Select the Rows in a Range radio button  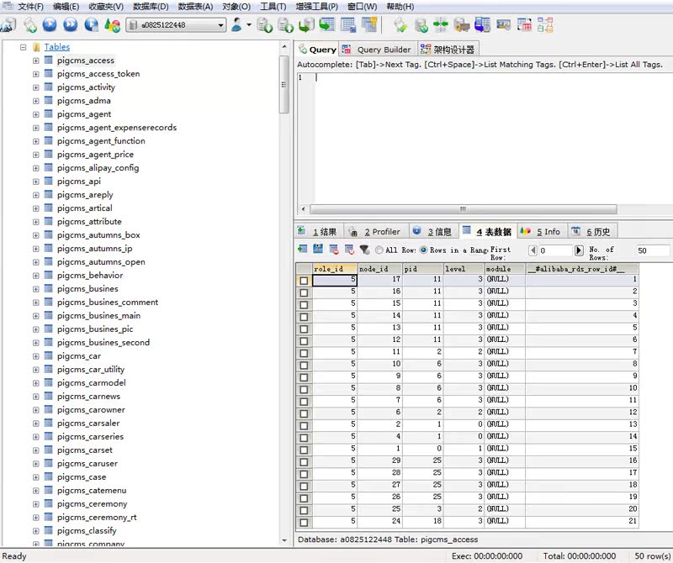coord(424,250)
